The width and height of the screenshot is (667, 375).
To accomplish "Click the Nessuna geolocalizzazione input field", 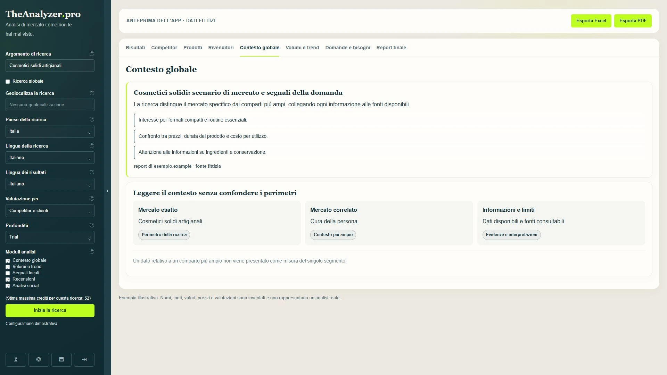I will (x=50, y=105).
